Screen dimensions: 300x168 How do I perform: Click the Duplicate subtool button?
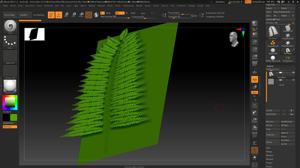[x=273, y=135]
